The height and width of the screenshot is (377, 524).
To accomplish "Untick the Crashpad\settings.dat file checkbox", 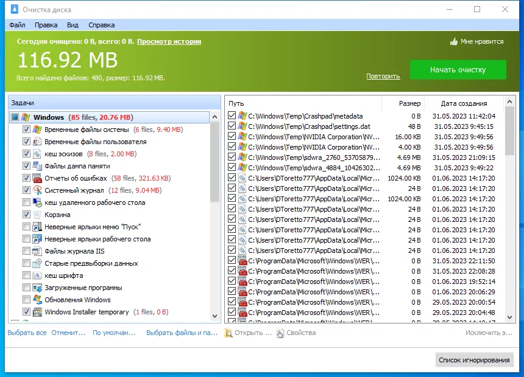I will [x=232, y=126].
